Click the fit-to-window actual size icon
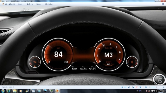 click(x=146, y=87)
